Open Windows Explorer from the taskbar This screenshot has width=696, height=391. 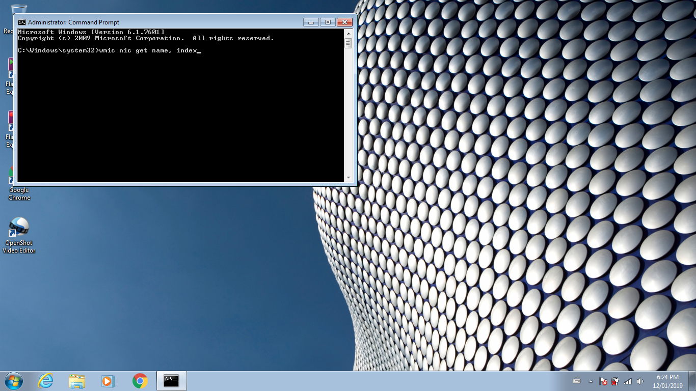point(77,381)
